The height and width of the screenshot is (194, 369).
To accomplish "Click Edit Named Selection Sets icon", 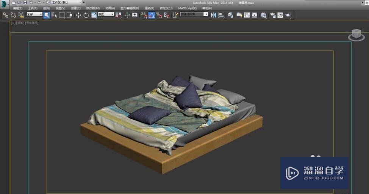I will [x=175, y=15].
